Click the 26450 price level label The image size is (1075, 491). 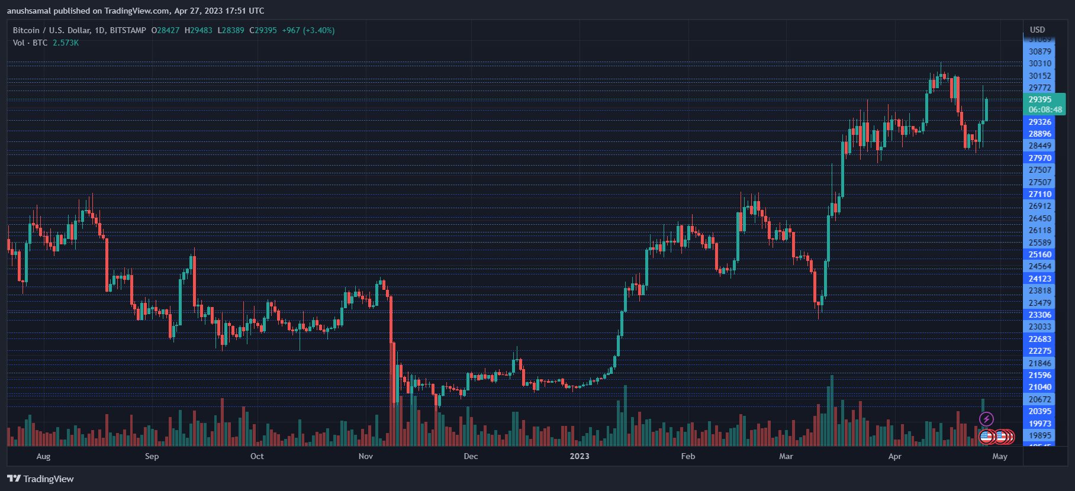click(x=1039, y=218)
